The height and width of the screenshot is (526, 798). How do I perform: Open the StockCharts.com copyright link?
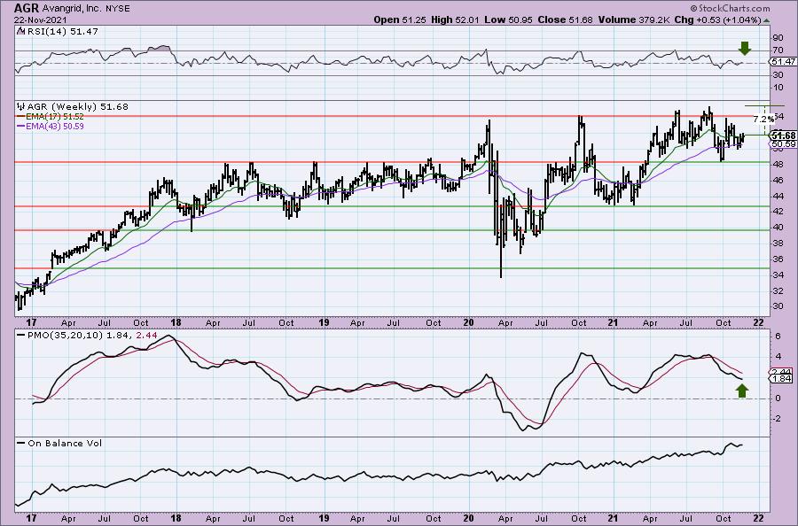click(x=731, y=8)
